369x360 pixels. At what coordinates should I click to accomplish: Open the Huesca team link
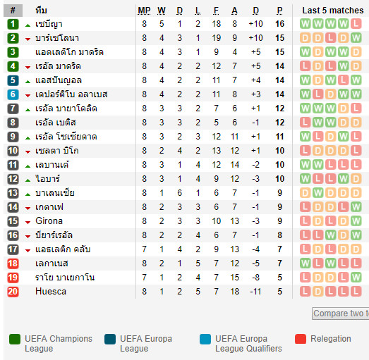51,292
